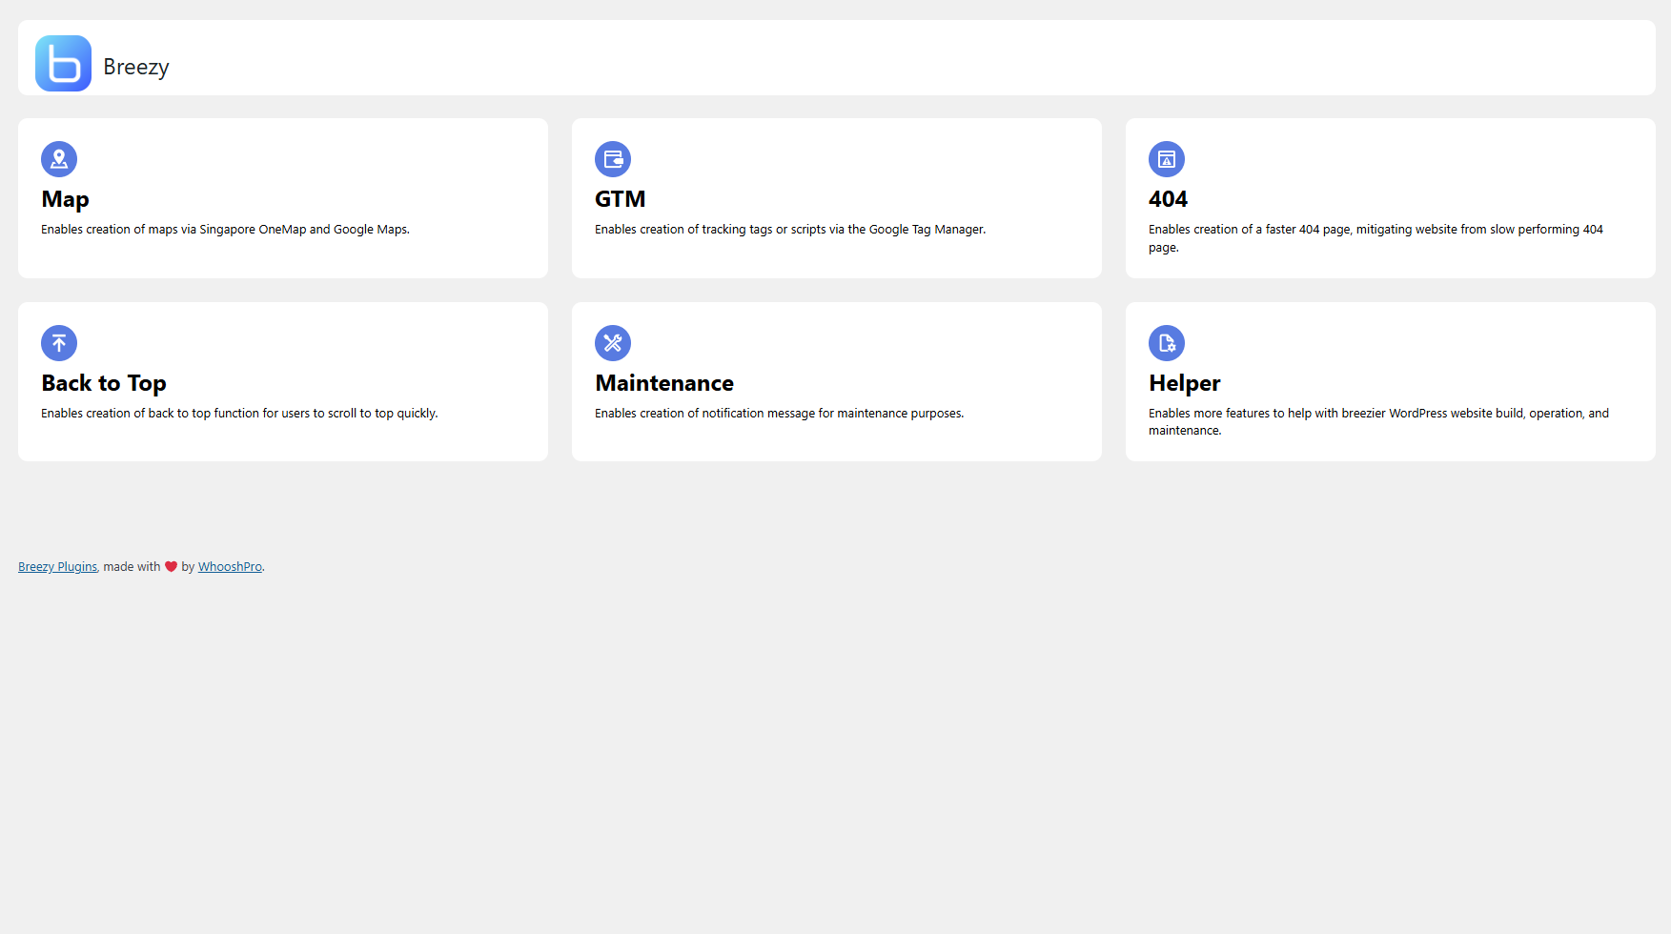Screen dimensions: 1671x934
Task: Click description about scroll to top quickly
Action: [239, 414]
